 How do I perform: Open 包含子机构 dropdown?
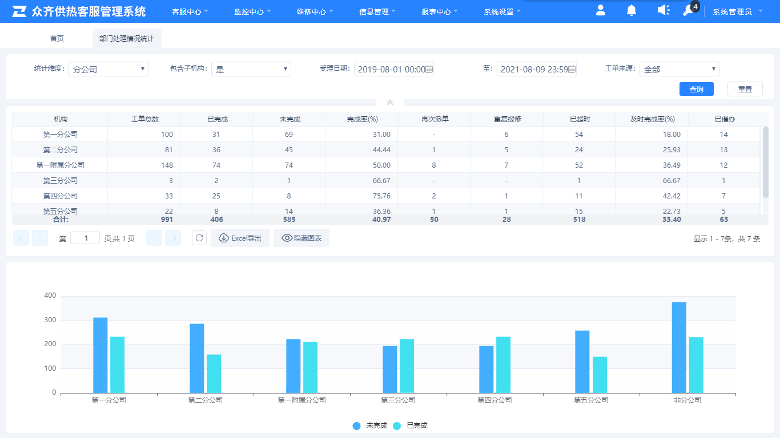click(251, 69)
